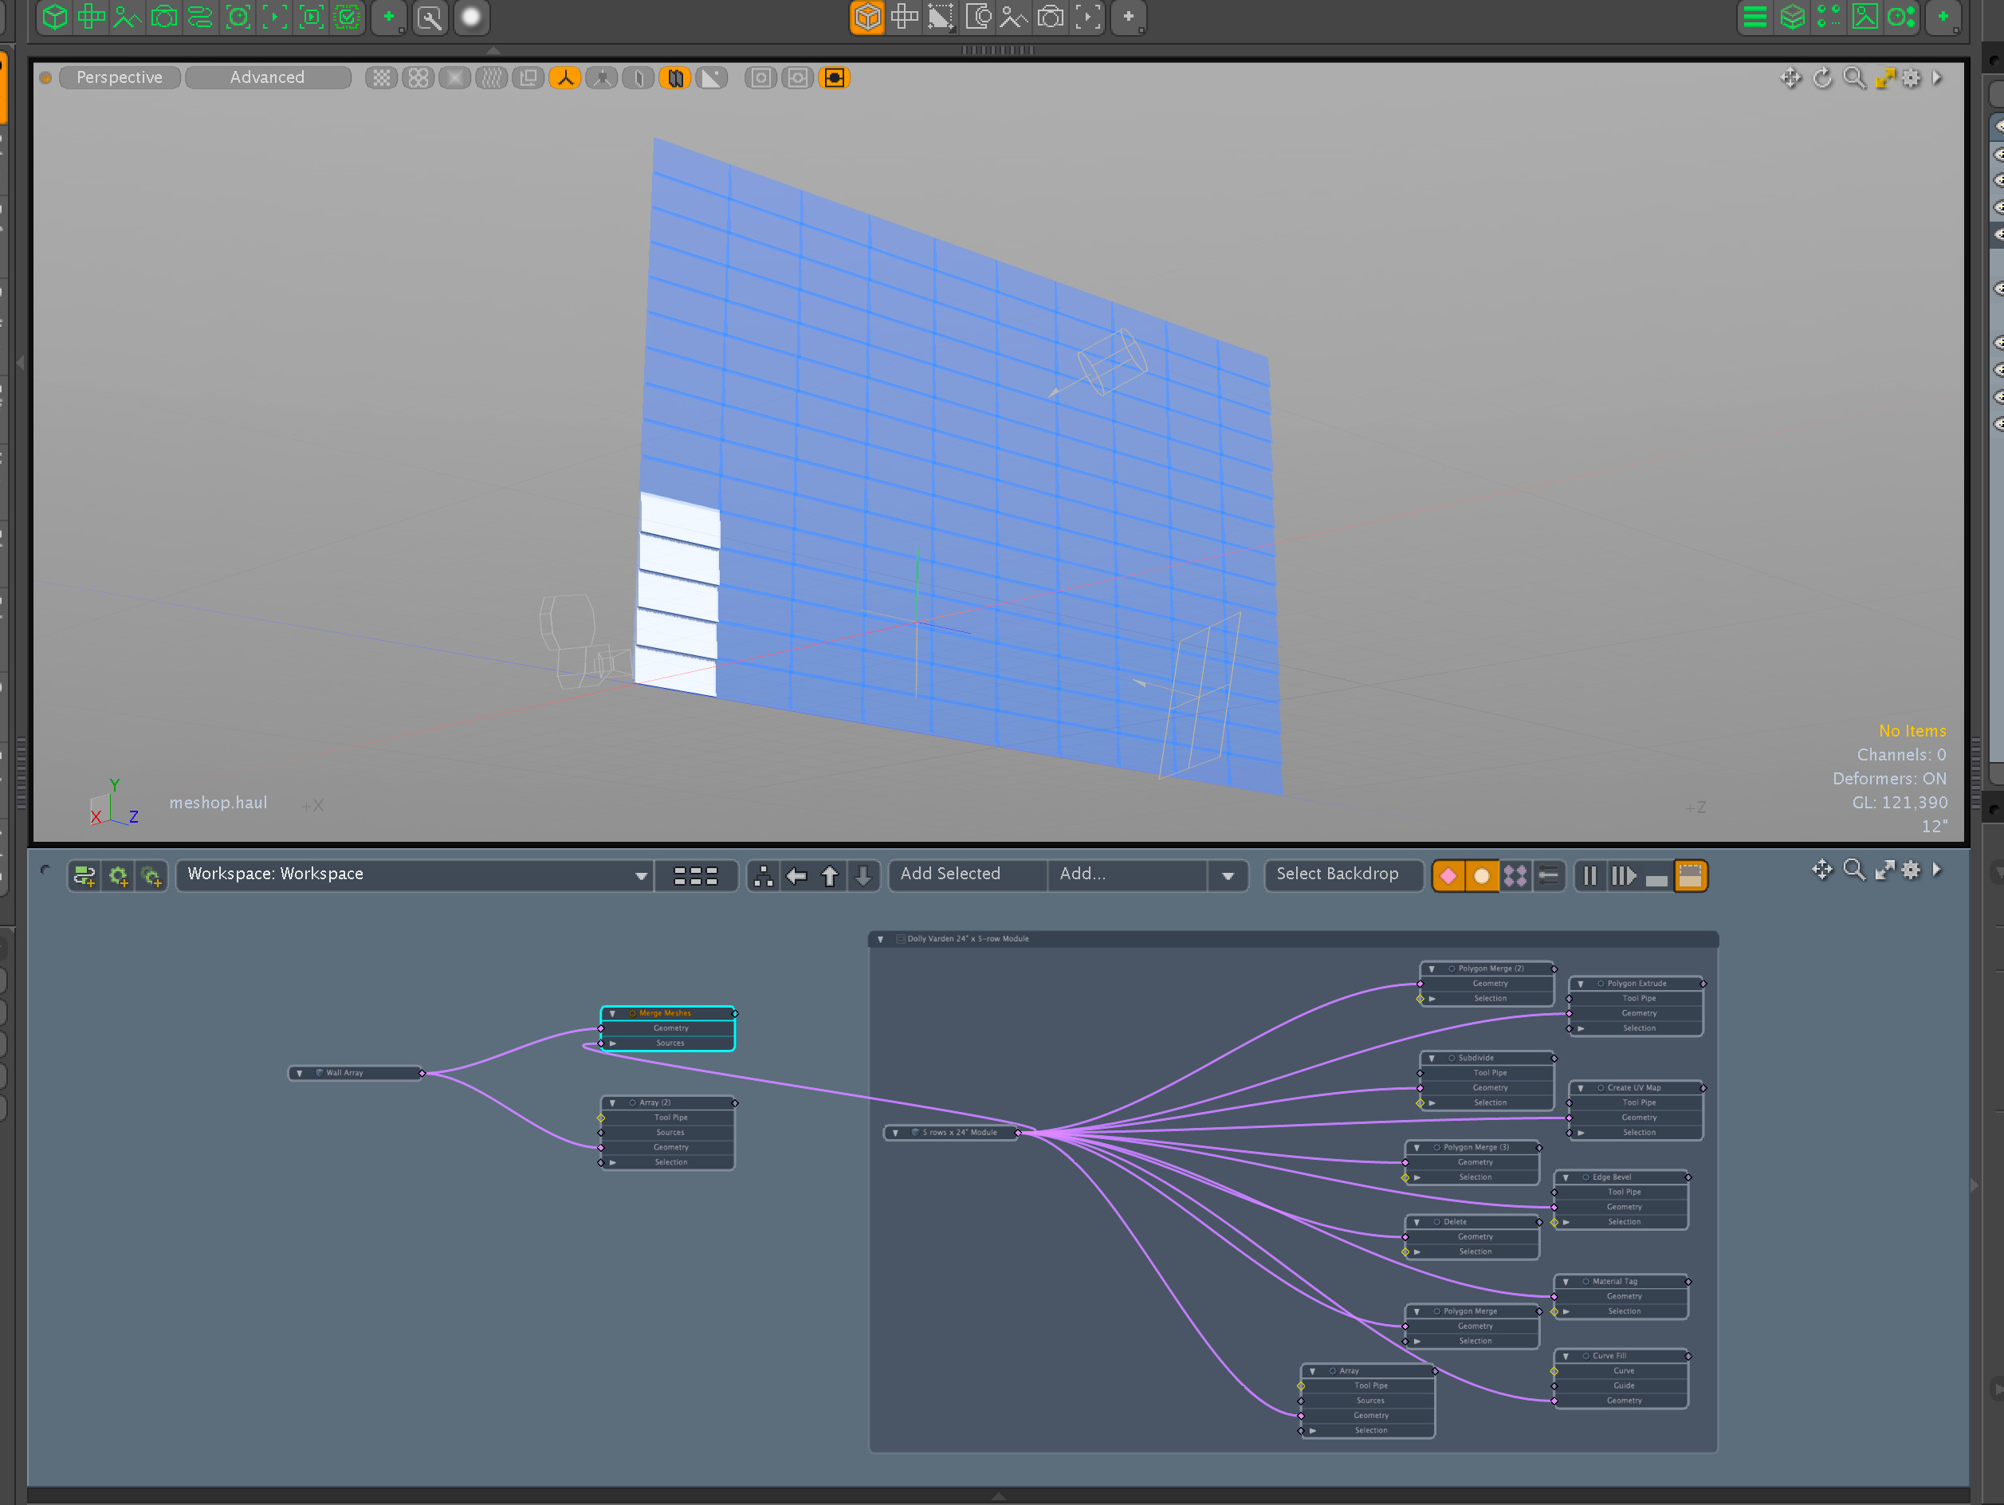Open the Workspace: Workspace dropdown
The image size is (2004, 1505).
[414, 874]
